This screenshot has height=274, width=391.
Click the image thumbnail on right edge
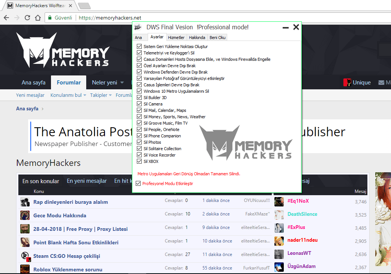coord(383,219)
